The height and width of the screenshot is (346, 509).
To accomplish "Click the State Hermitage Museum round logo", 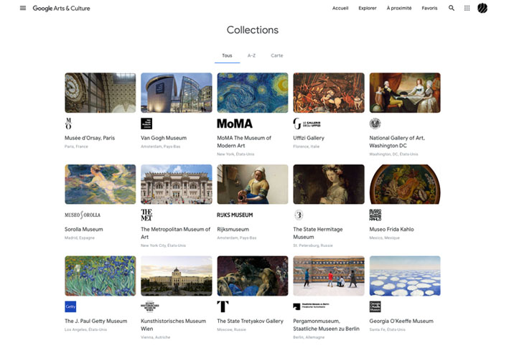I will [x=299, y=215].
